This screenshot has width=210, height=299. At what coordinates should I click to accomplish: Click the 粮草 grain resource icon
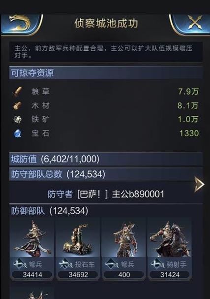18,92
